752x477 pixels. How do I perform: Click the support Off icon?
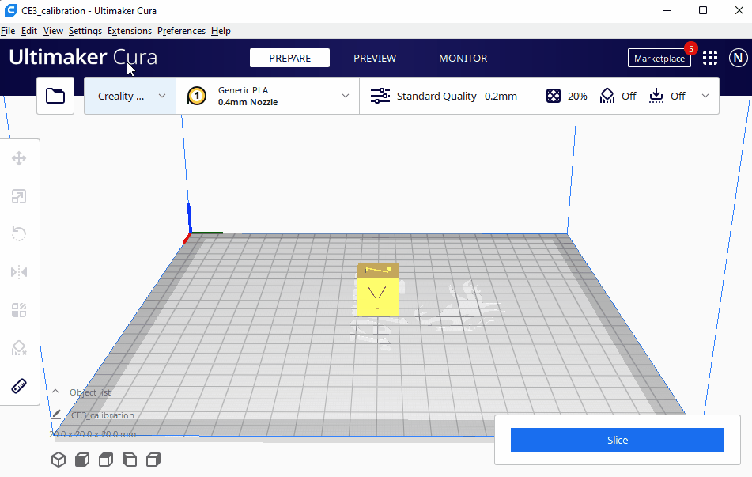pos(607,96)
